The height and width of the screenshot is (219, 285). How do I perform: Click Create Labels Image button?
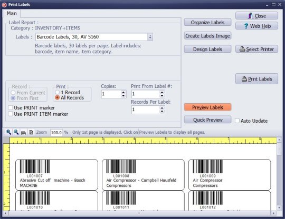(207, 36)
